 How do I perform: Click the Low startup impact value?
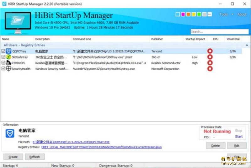pyautogui.click(x=195, y=57)
